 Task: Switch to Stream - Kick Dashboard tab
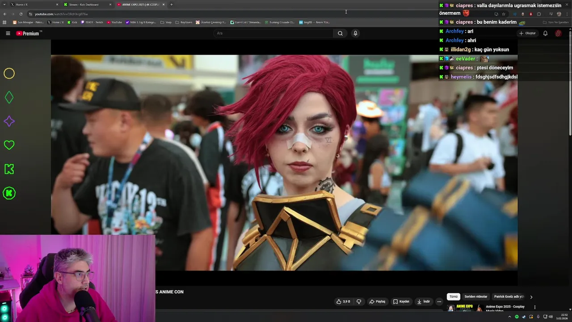[87, 4]
